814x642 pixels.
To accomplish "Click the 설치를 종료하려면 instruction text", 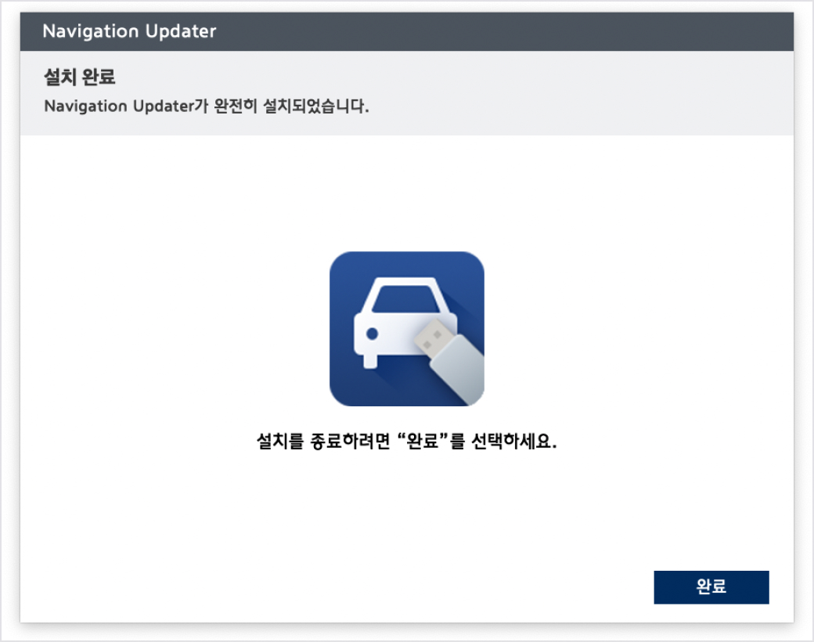I will pyautogui.click(x=324, y=442).
